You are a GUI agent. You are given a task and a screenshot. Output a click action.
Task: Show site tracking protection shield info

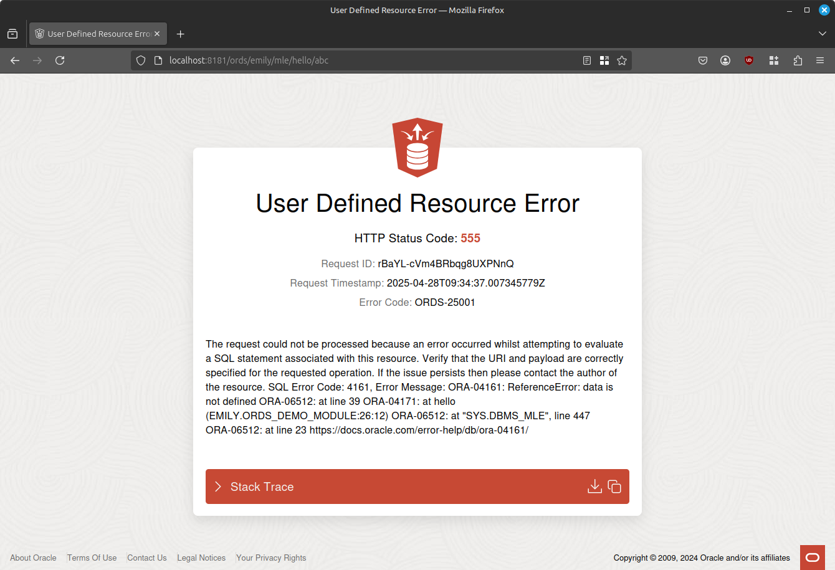point(141,60)
